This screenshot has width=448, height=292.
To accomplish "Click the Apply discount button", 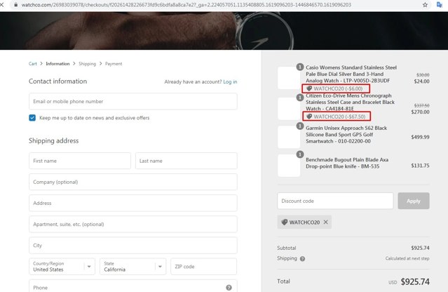I will point(414,201).
